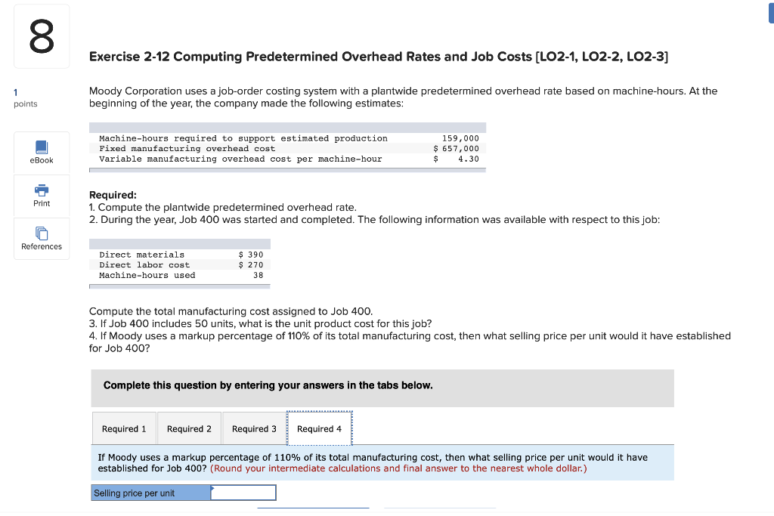Click the 'Required:' bold label
The height and width of the screenshot is (516, 774).
[x=113, y=195]
